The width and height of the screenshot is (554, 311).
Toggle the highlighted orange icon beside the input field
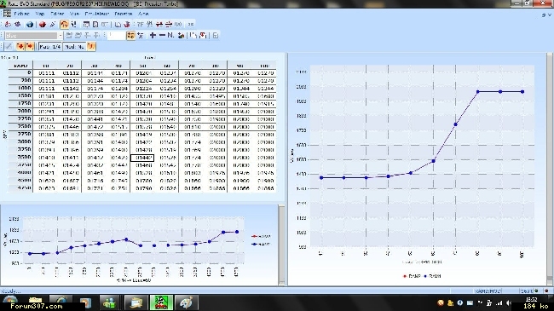click(x=130, y=35)
